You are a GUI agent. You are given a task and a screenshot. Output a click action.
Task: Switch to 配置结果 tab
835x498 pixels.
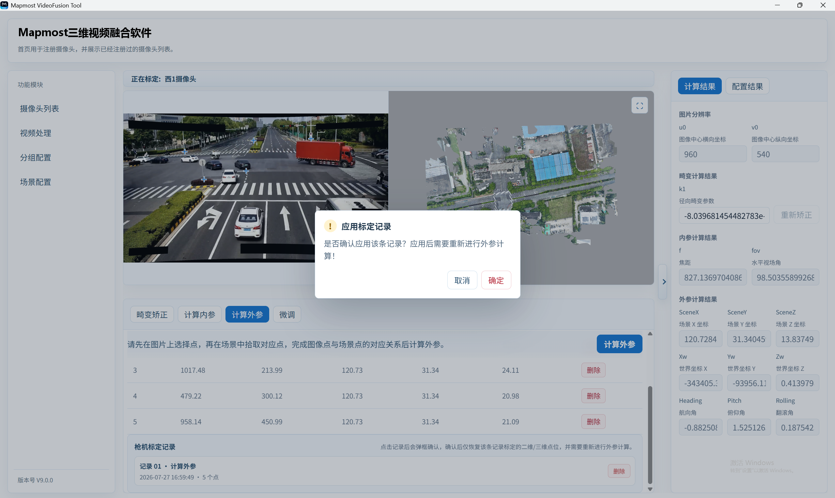[747, 86]
